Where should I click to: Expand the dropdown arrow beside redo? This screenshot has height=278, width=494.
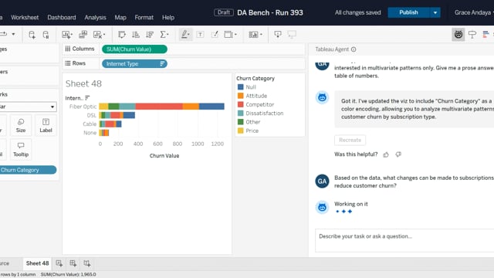pos(13,34)
